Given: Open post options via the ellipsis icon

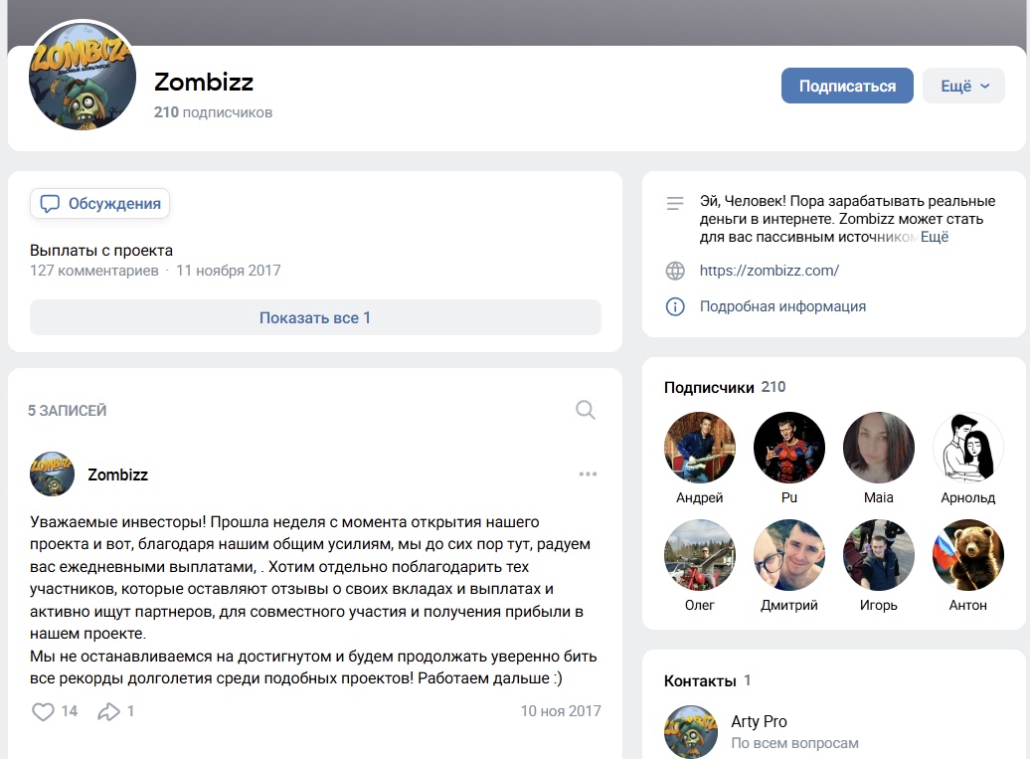Looking at the screenshot, I should point(588,474).
